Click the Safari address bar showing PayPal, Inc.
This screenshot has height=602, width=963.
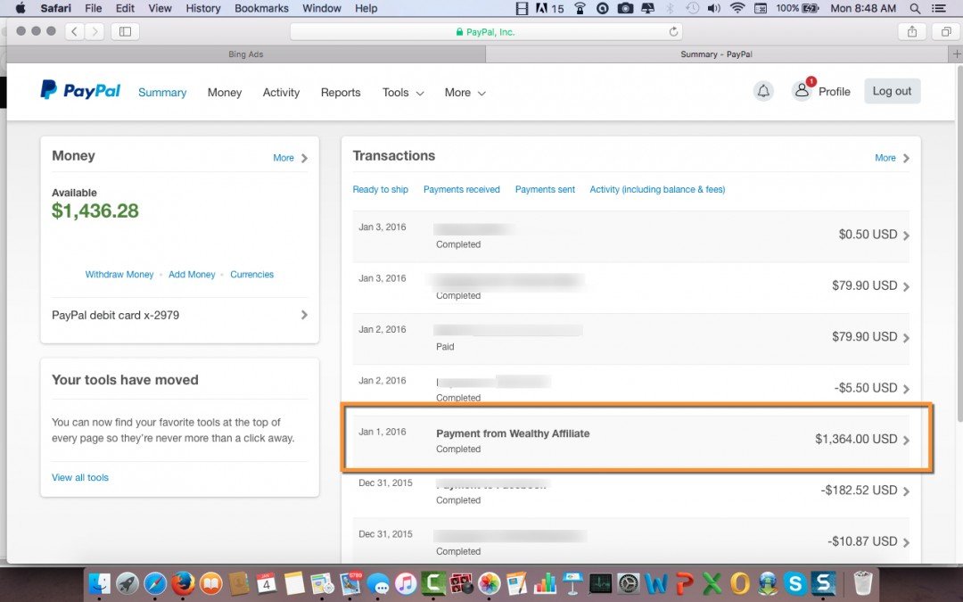point(486,32)
